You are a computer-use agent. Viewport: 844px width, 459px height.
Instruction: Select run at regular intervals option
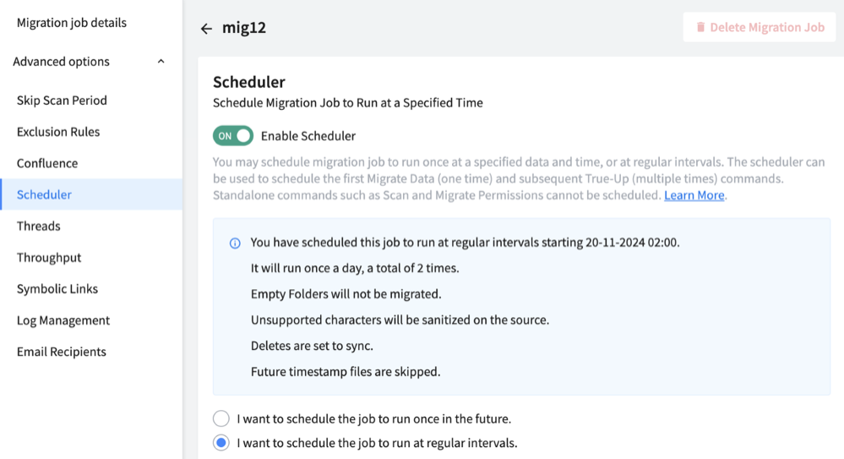pyautogui.click(x=221, y=443)
